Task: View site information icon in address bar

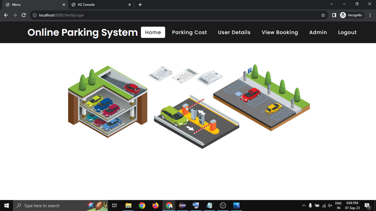Action: pyautogui.click(x=35, y=15)
